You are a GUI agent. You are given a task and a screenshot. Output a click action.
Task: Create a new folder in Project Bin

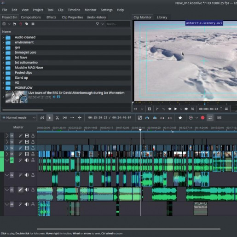(14, 24)
